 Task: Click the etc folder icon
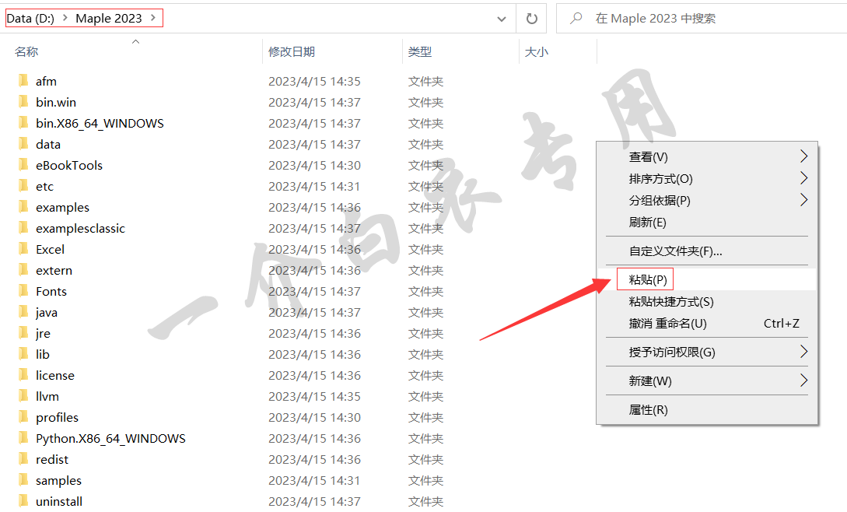(23, 187)
